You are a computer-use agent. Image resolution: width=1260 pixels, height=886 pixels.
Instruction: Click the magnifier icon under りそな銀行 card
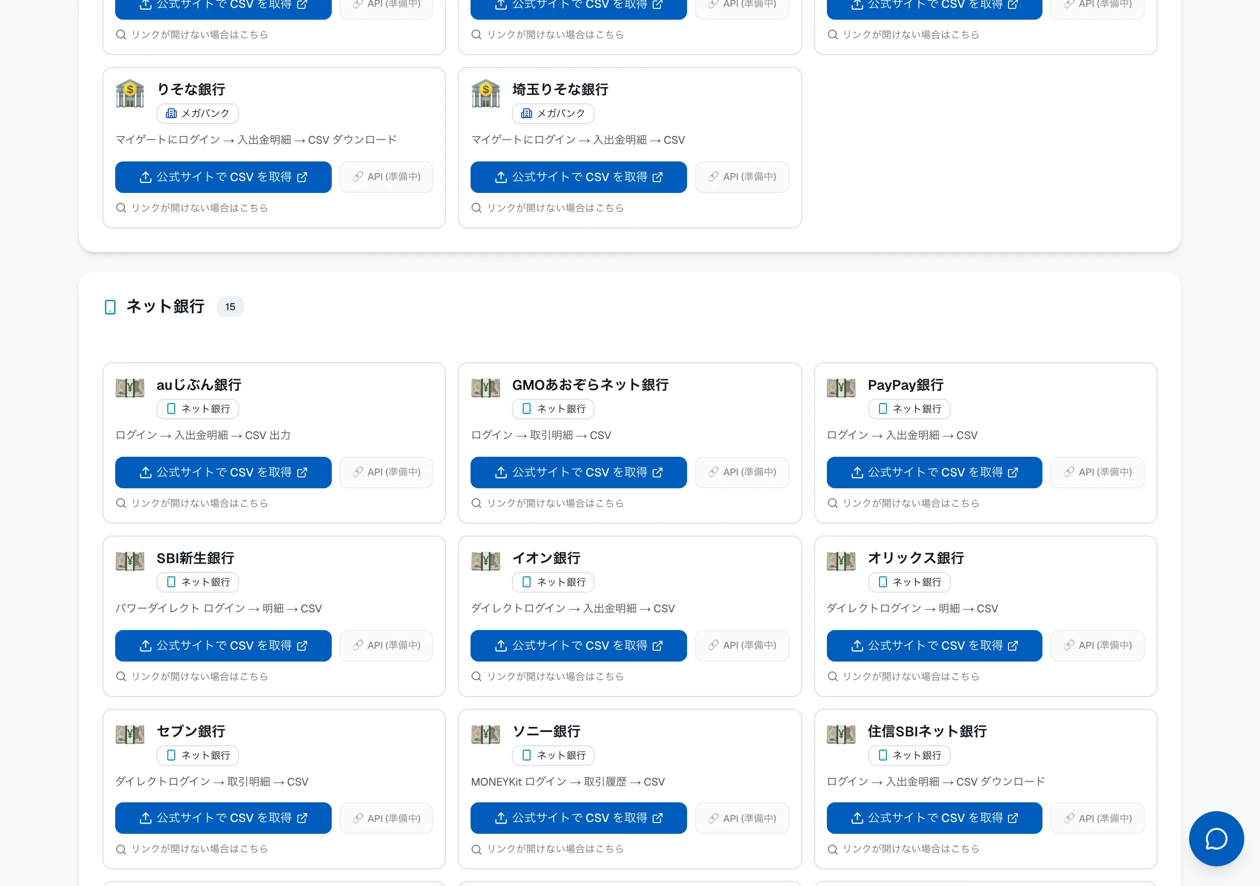tap(121, 208)
